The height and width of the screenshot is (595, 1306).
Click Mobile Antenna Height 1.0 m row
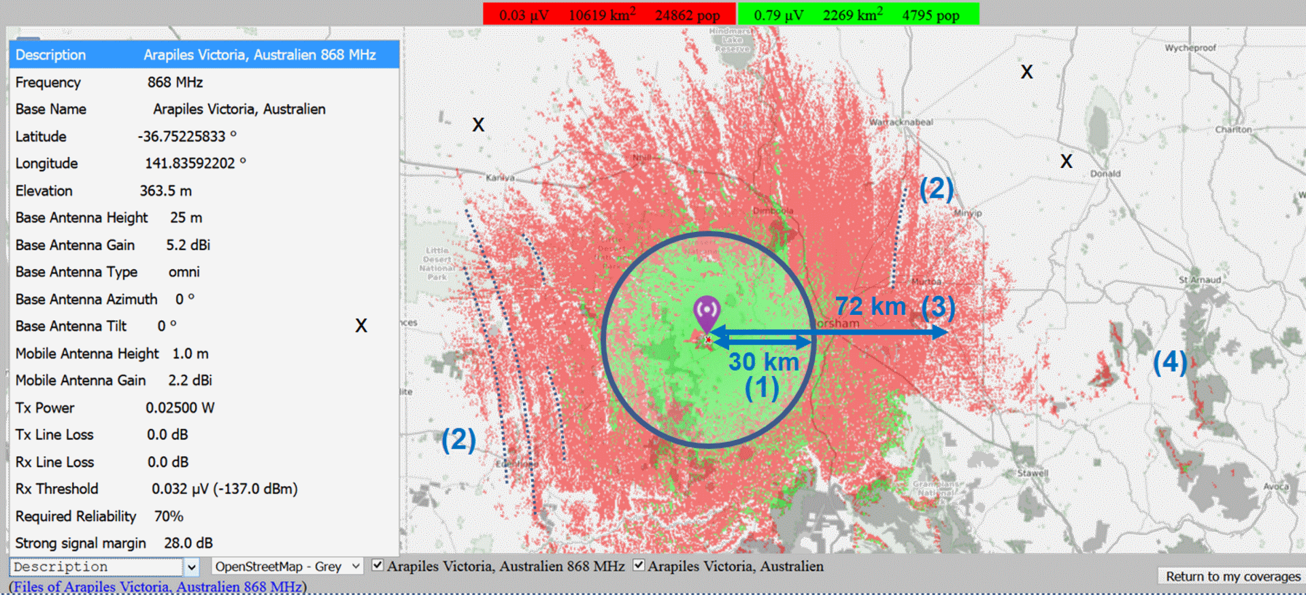click(204, 354)
